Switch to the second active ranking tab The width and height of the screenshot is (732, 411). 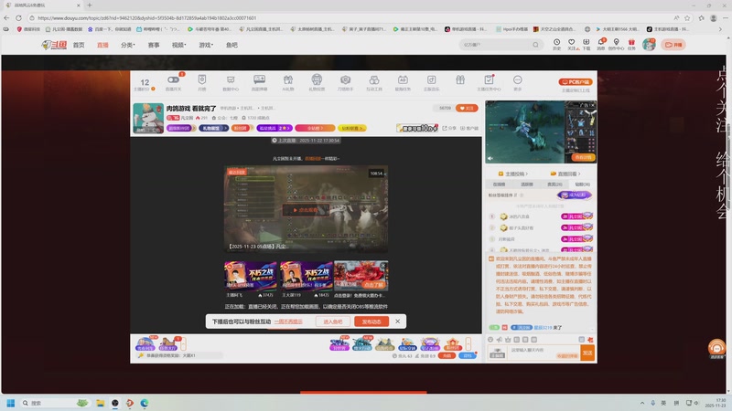tap(527, 184)
